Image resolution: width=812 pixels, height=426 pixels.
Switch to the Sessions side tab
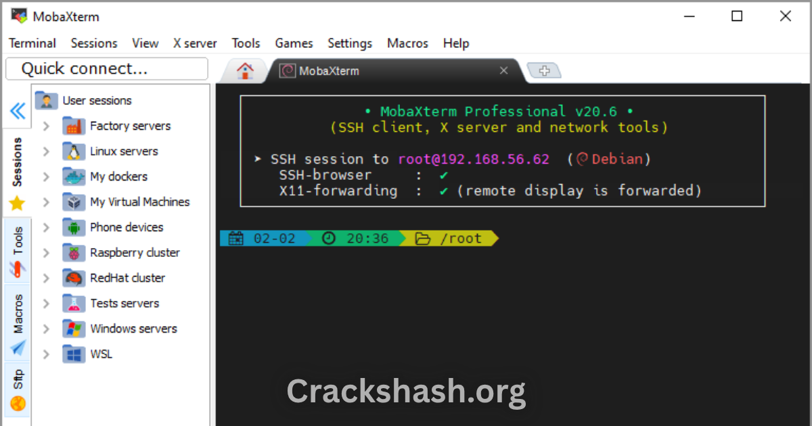[x=18, y=172]
